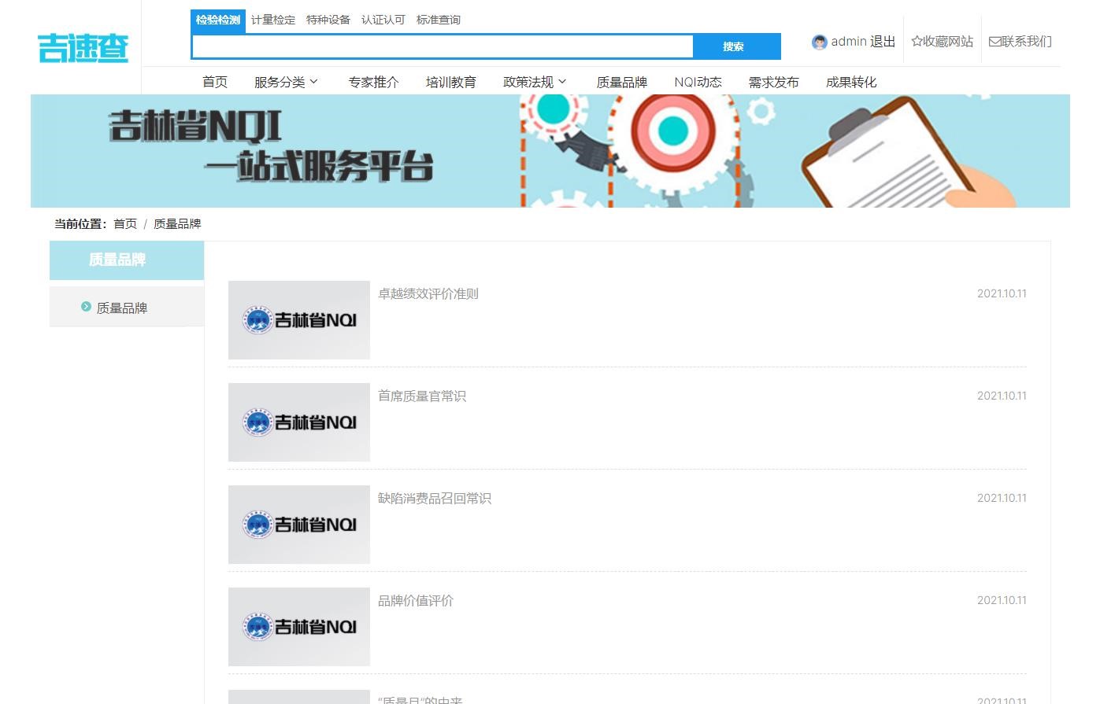Switch to the 特种设备 search tab
This screenshot has width=1100, height=704.
328,20
